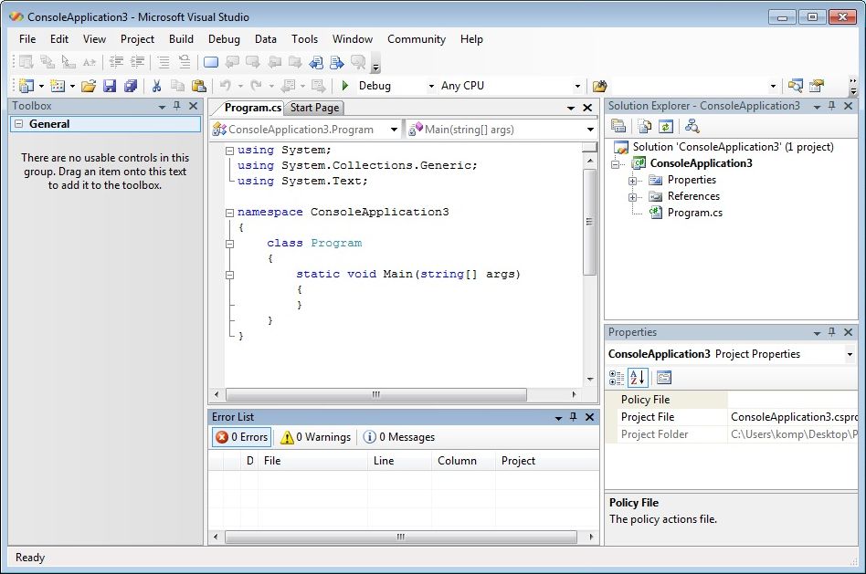The image size is (866, 574).
Task: Click the Add New Item toolbar icon
Action: (58, 86)
